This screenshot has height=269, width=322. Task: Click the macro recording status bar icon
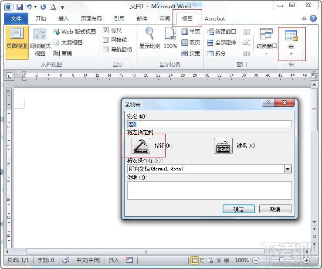pos(129,260)
